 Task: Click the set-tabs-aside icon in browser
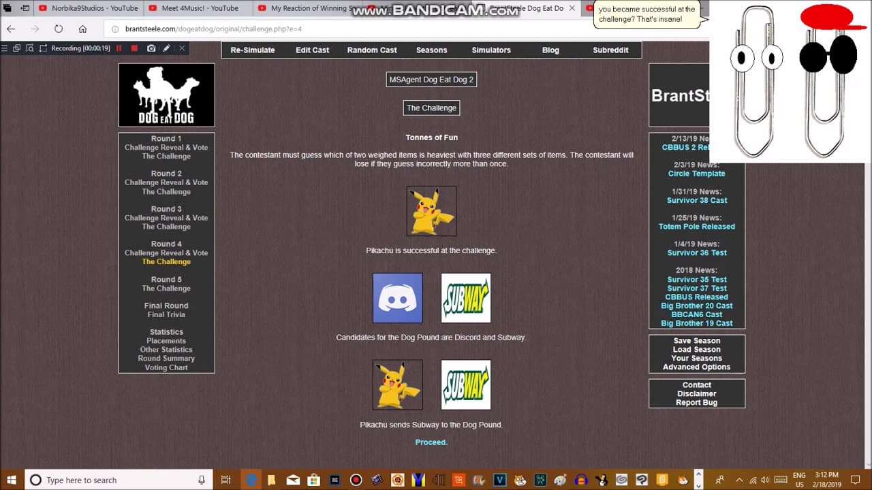(x=25, y=8)
